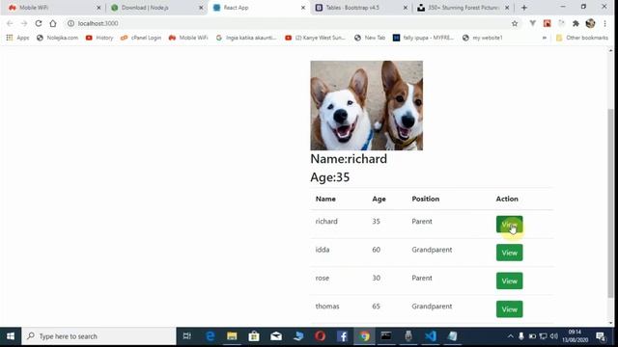Close the Tables - Bootstrap tab
Image resolution: width=618 pixels, height=347 pixels.
(x=406, y=8)
